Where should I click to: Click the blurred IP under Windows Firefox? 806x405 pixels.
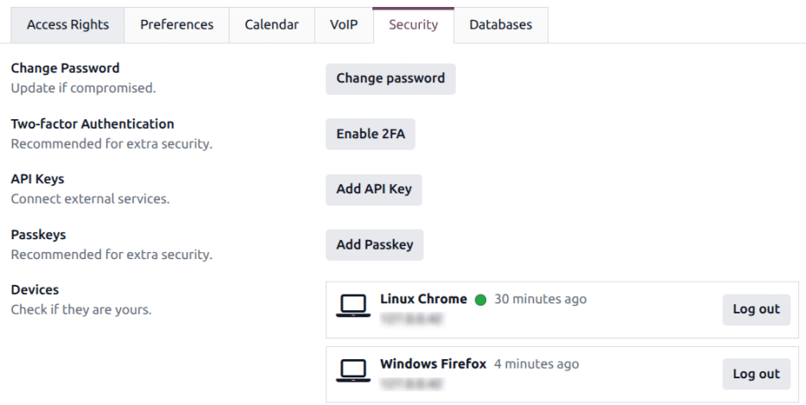[x=412, y=384]
